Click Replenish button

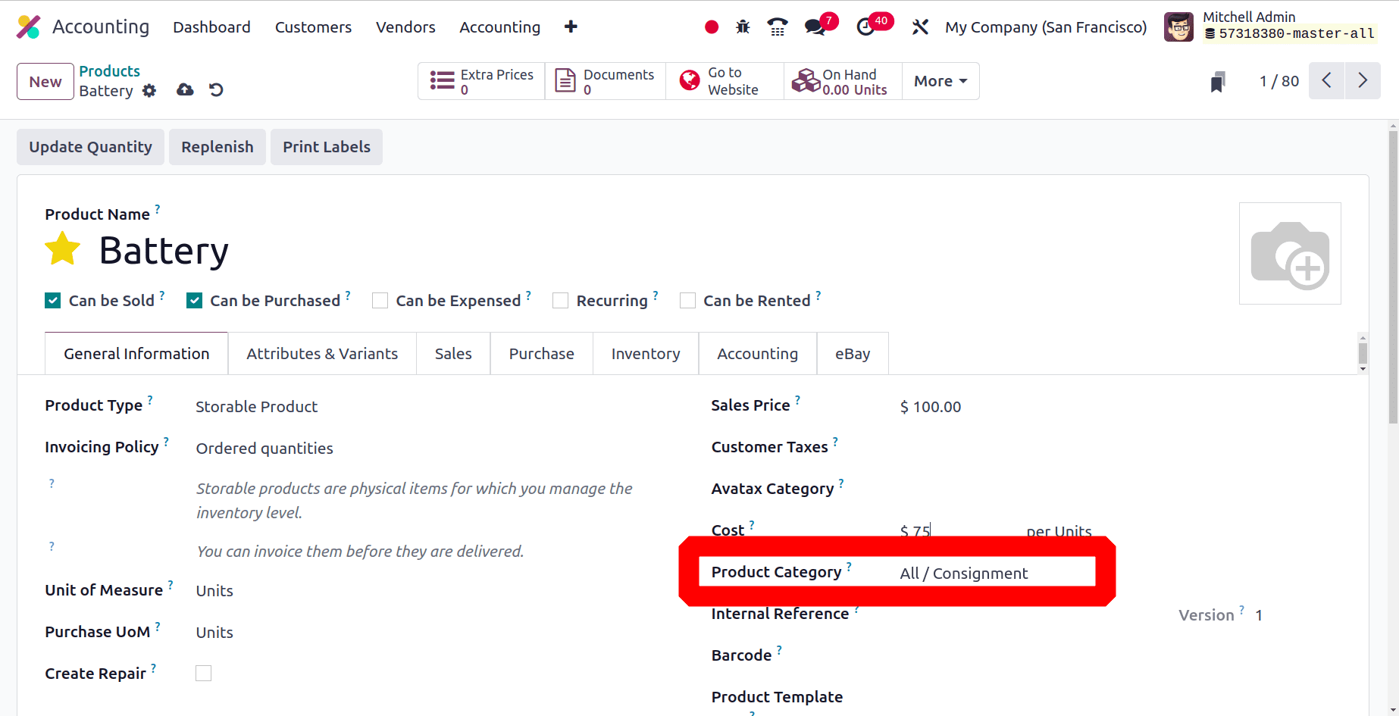218,147
